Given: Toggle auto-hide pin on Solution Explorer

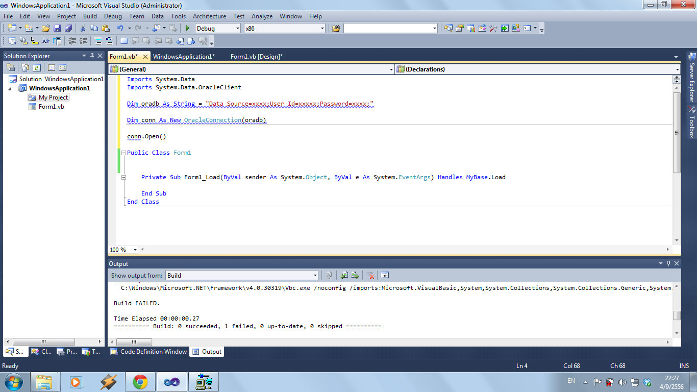Looking at the screenshot, I should 92,56.
